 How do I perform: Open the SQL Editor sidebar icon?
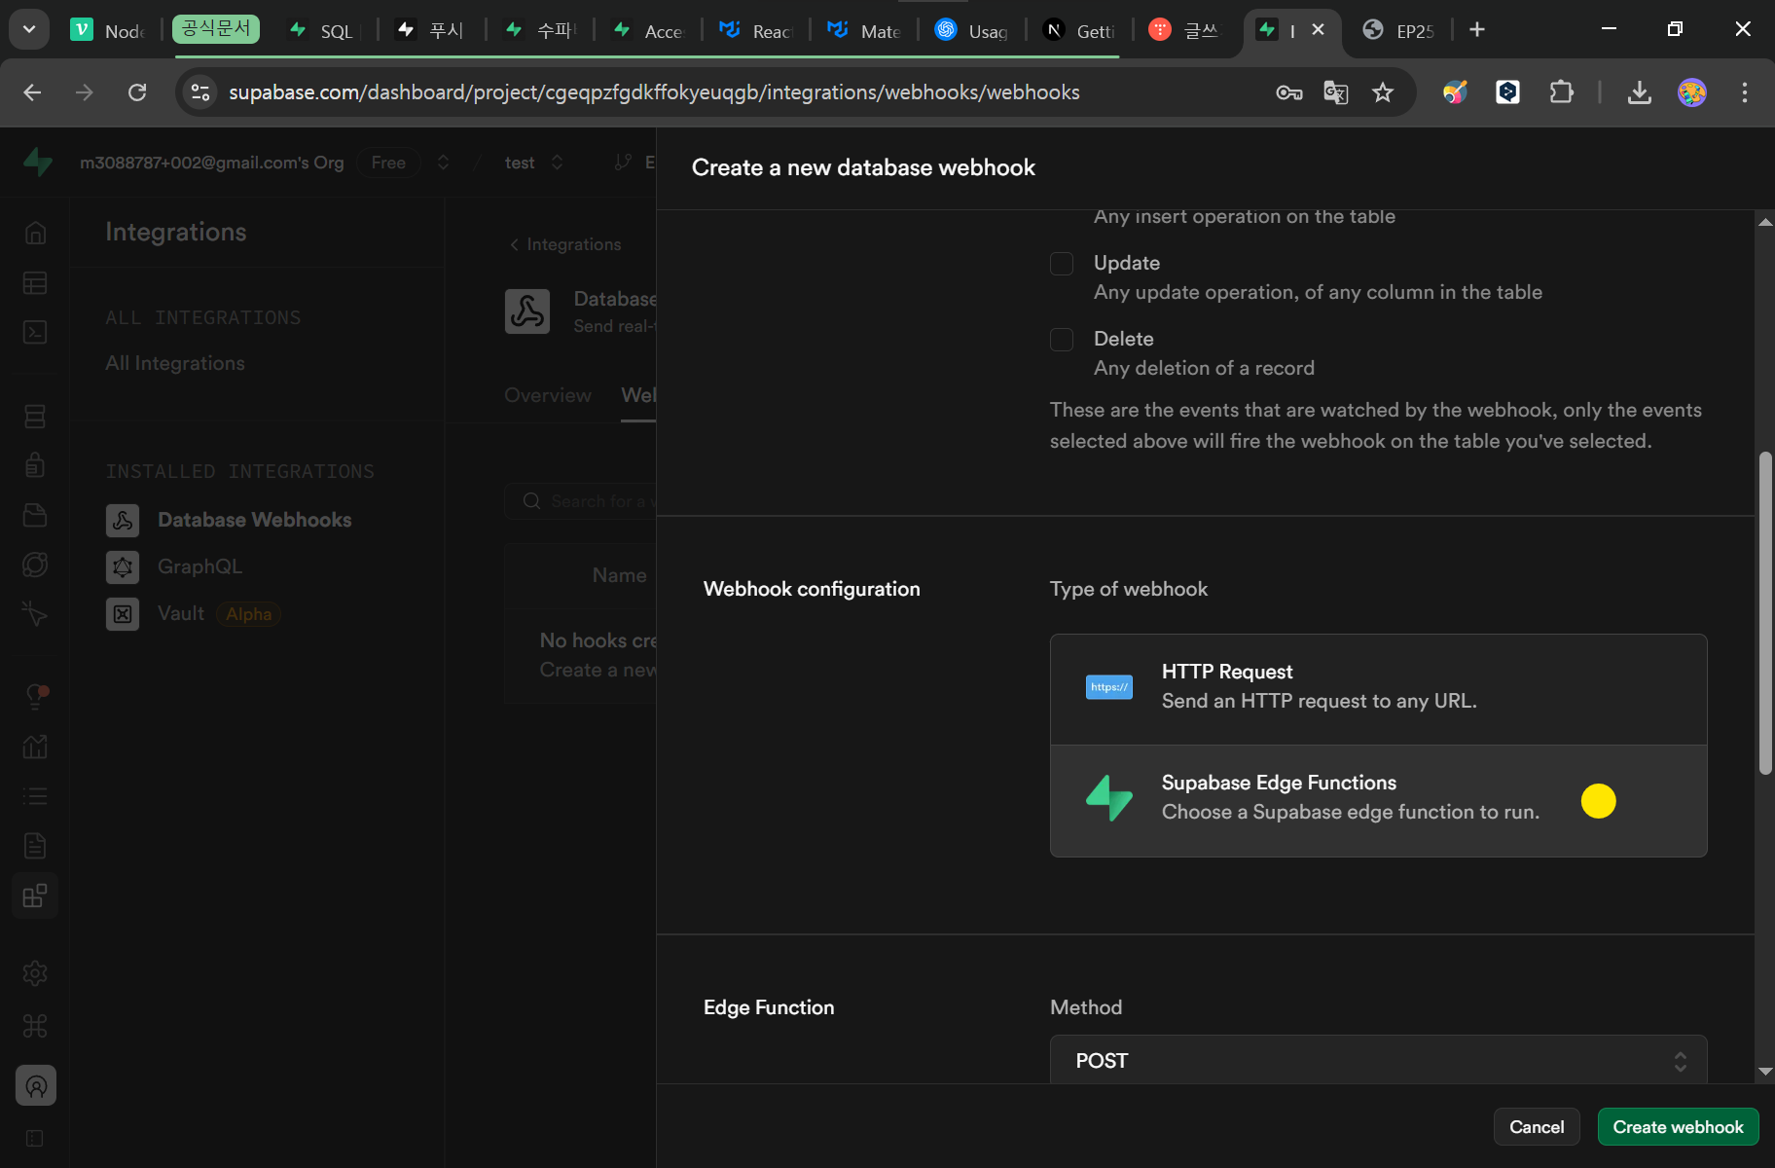(x=35, y=333)
